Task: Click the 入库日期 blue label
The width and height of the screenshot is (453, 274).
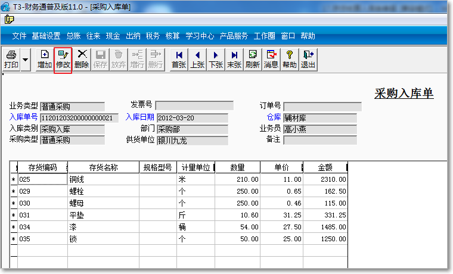Action: (x=140, y=117)
